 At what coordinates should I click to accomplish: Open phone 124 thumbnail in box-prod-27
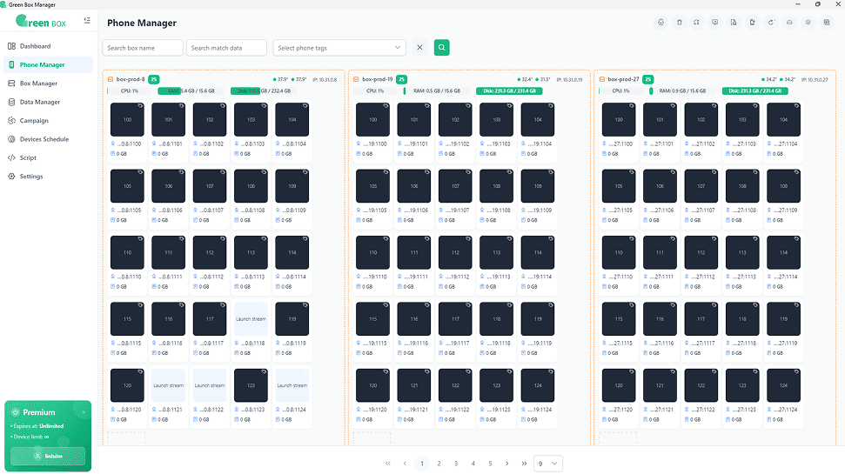783,385
